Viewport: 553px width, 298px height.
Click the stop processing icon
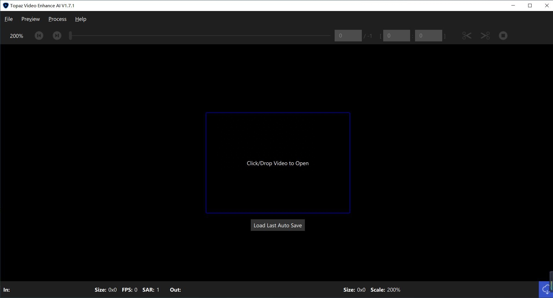503,36
